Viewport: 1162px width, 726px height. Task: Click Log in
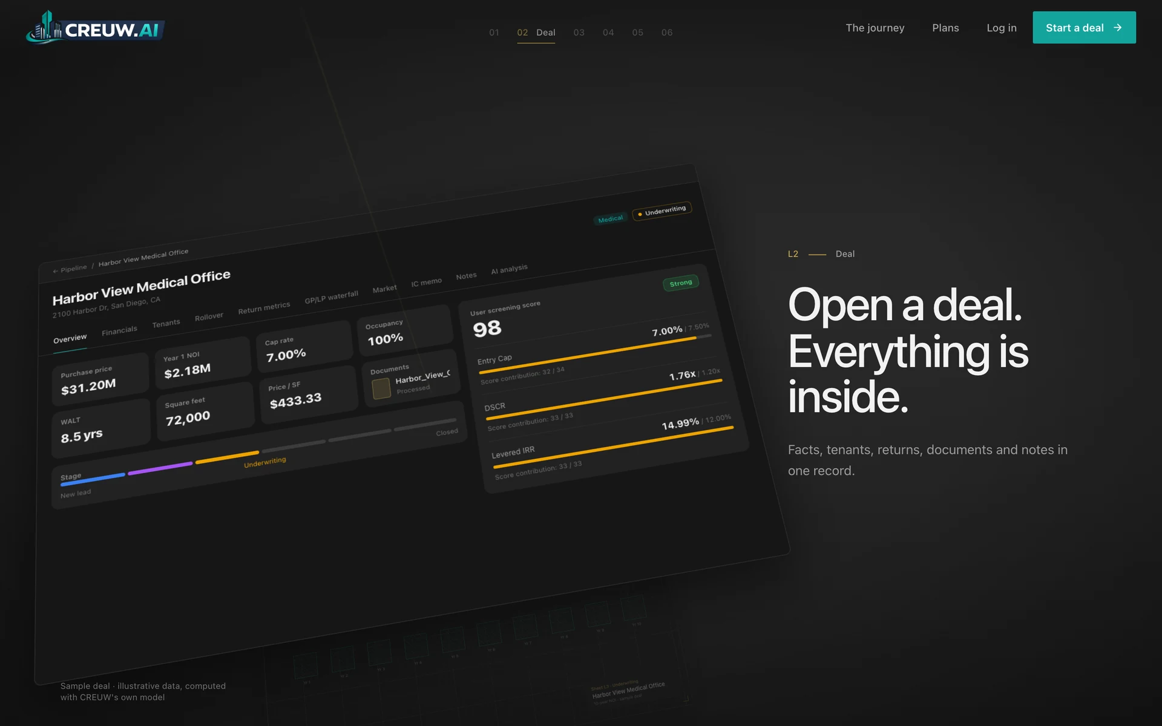(x=1001, y=28)
